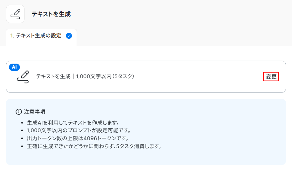Click the bullet dot before 出力トークン数
292x169 pixels.
click(23, 139)
